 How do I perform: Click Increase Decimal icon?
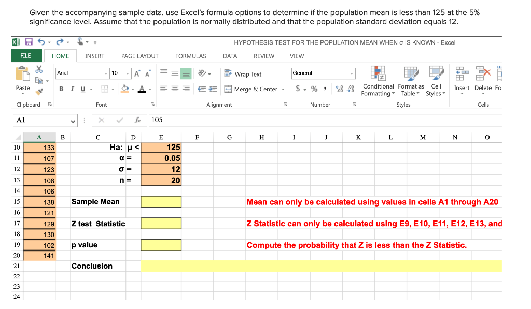339,89
